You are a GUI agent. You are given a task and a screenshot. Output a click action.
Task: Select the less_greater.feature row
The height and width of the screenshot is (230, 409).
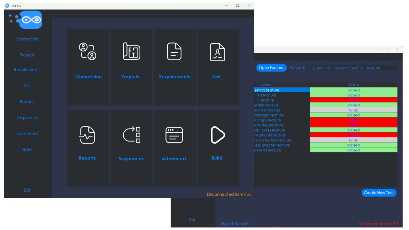coord(282,145)
